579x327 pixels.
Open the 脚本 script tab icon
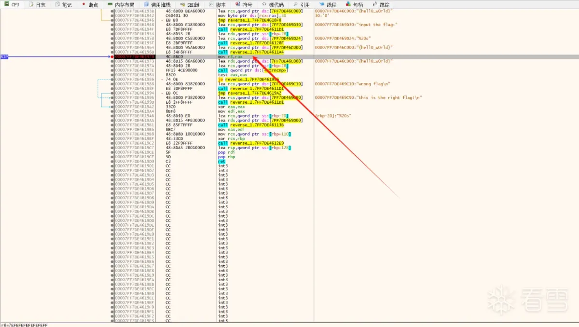coord(211,4)
